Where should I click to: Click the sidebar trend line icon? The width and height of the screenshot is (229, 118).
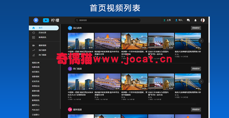pyautogui.click(x=34, y=50)
